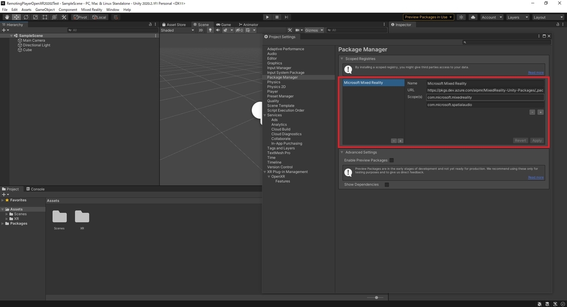Select the Scale tool
The height and width of the screenshot is (307, 567).
click(35, 17)
